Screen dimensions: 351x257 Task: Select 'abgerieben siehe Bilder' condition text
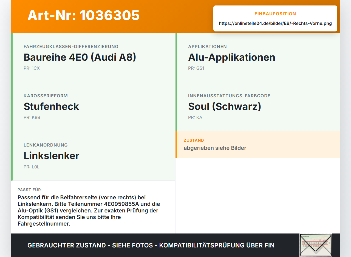[215, 148]
